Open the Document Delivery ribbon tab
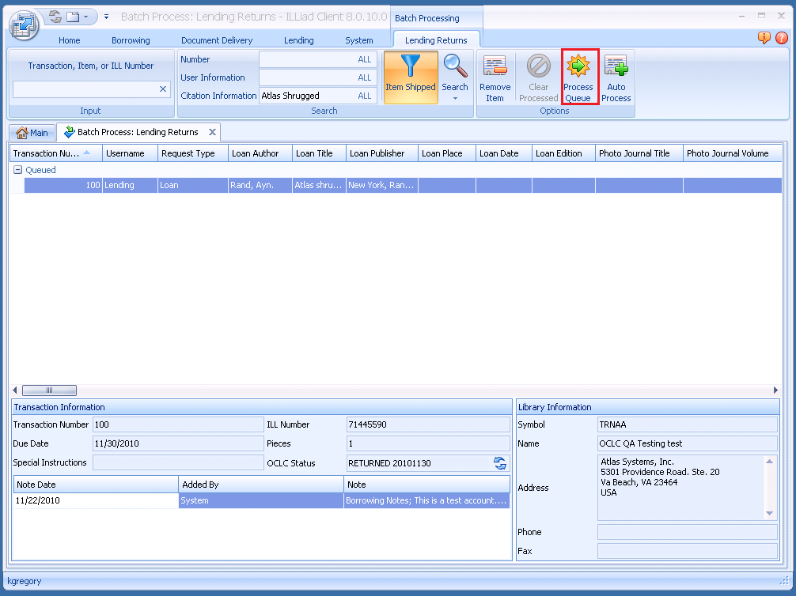 [x=217, y=40]
